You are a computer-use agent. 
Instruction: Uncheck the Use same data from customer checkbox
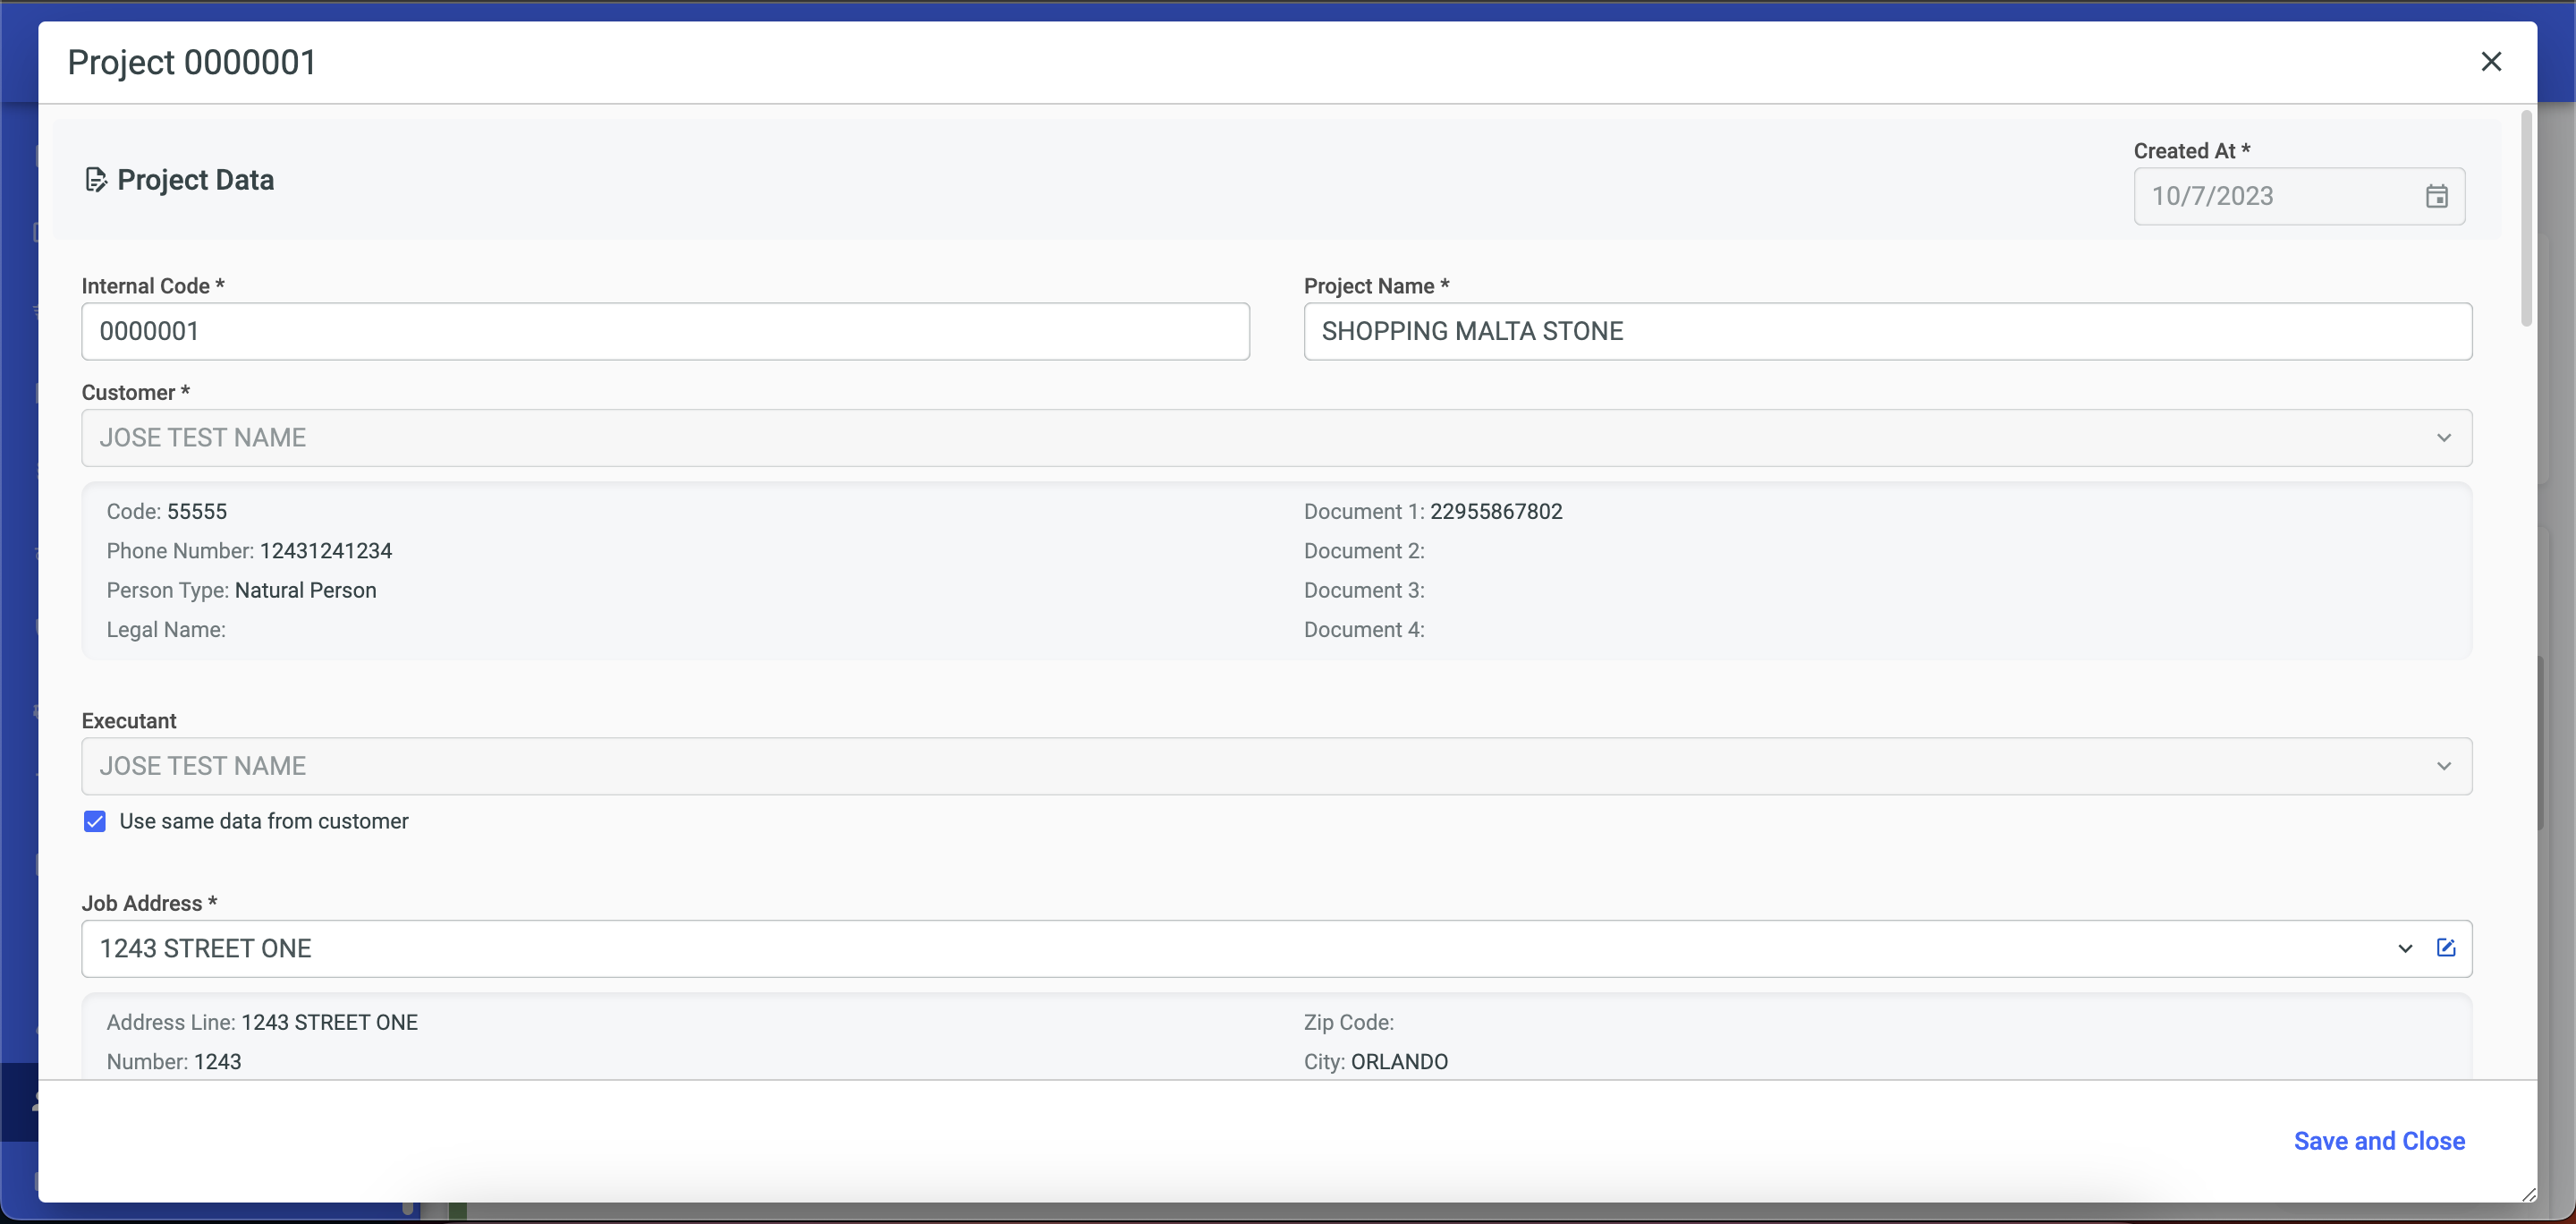tap(95, 821)
